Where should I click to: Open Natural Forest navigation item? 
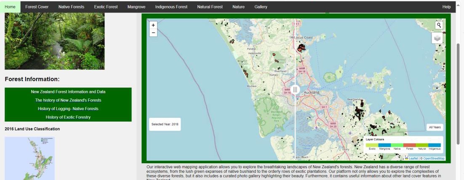(210, 7)
